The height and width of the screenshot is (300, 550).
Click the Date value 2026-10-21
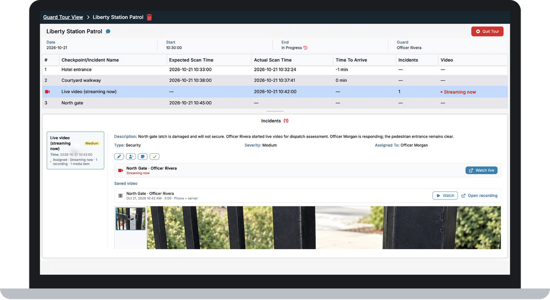57,48
